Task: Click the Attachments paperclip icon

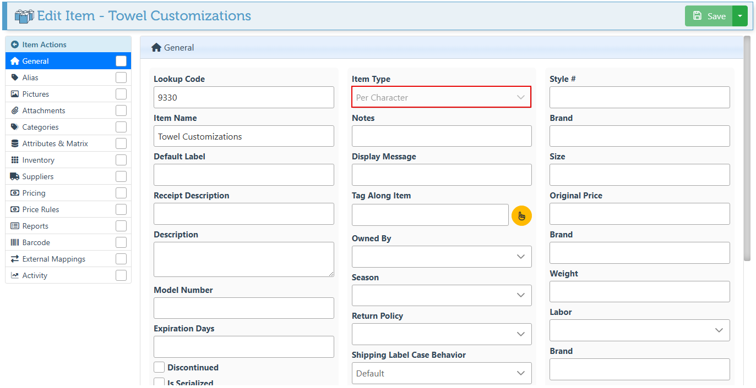Action: [x=15, y=110]
